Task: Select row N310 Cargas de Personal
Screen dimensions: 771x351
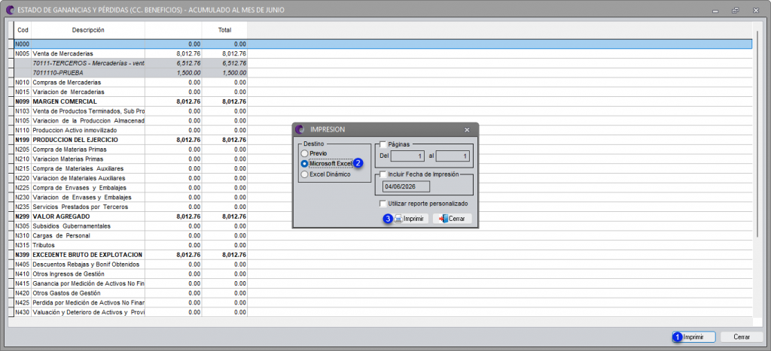Action: pyautogui.click(x=131, y=236)
